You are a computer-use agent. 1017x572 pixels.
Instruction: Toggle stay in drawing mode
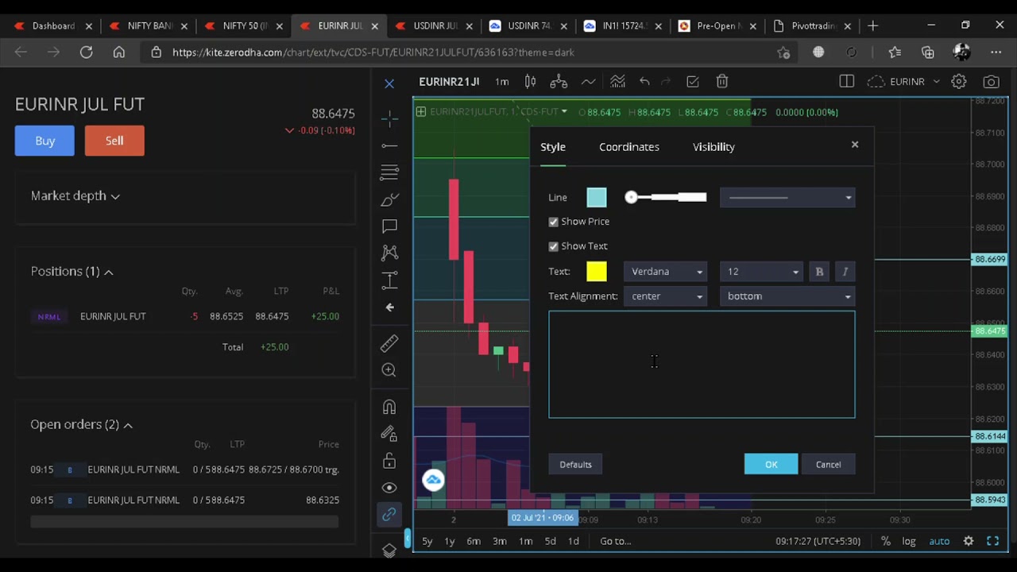[389, 434]
